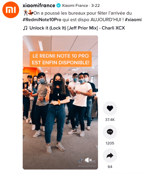Click the TikTok logo watermark on video
147x174 pixels.
pos(81,161)
